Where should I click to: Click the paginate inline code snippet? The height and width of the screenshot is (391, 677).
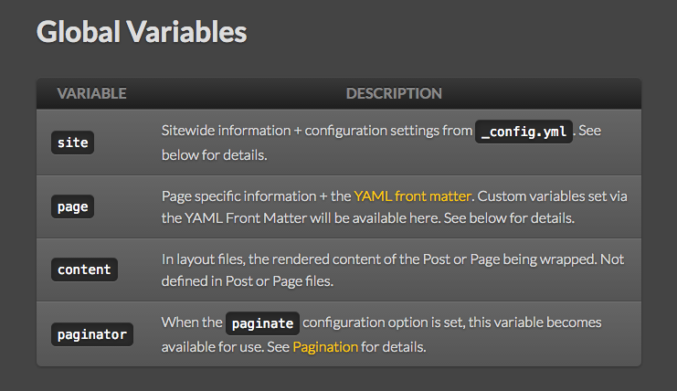pyautogui.click(x=262, y=323)
